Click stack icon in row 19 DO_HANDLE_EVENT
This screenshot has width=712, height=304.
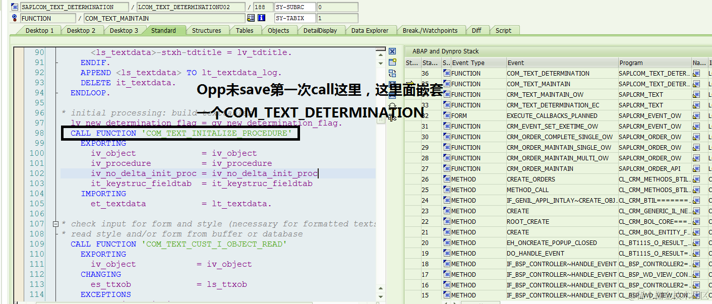tap(446, 254)
